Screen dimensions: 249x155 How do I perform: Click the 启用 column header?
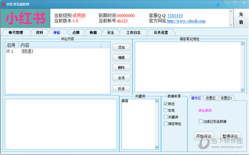[x=12, y=45]
